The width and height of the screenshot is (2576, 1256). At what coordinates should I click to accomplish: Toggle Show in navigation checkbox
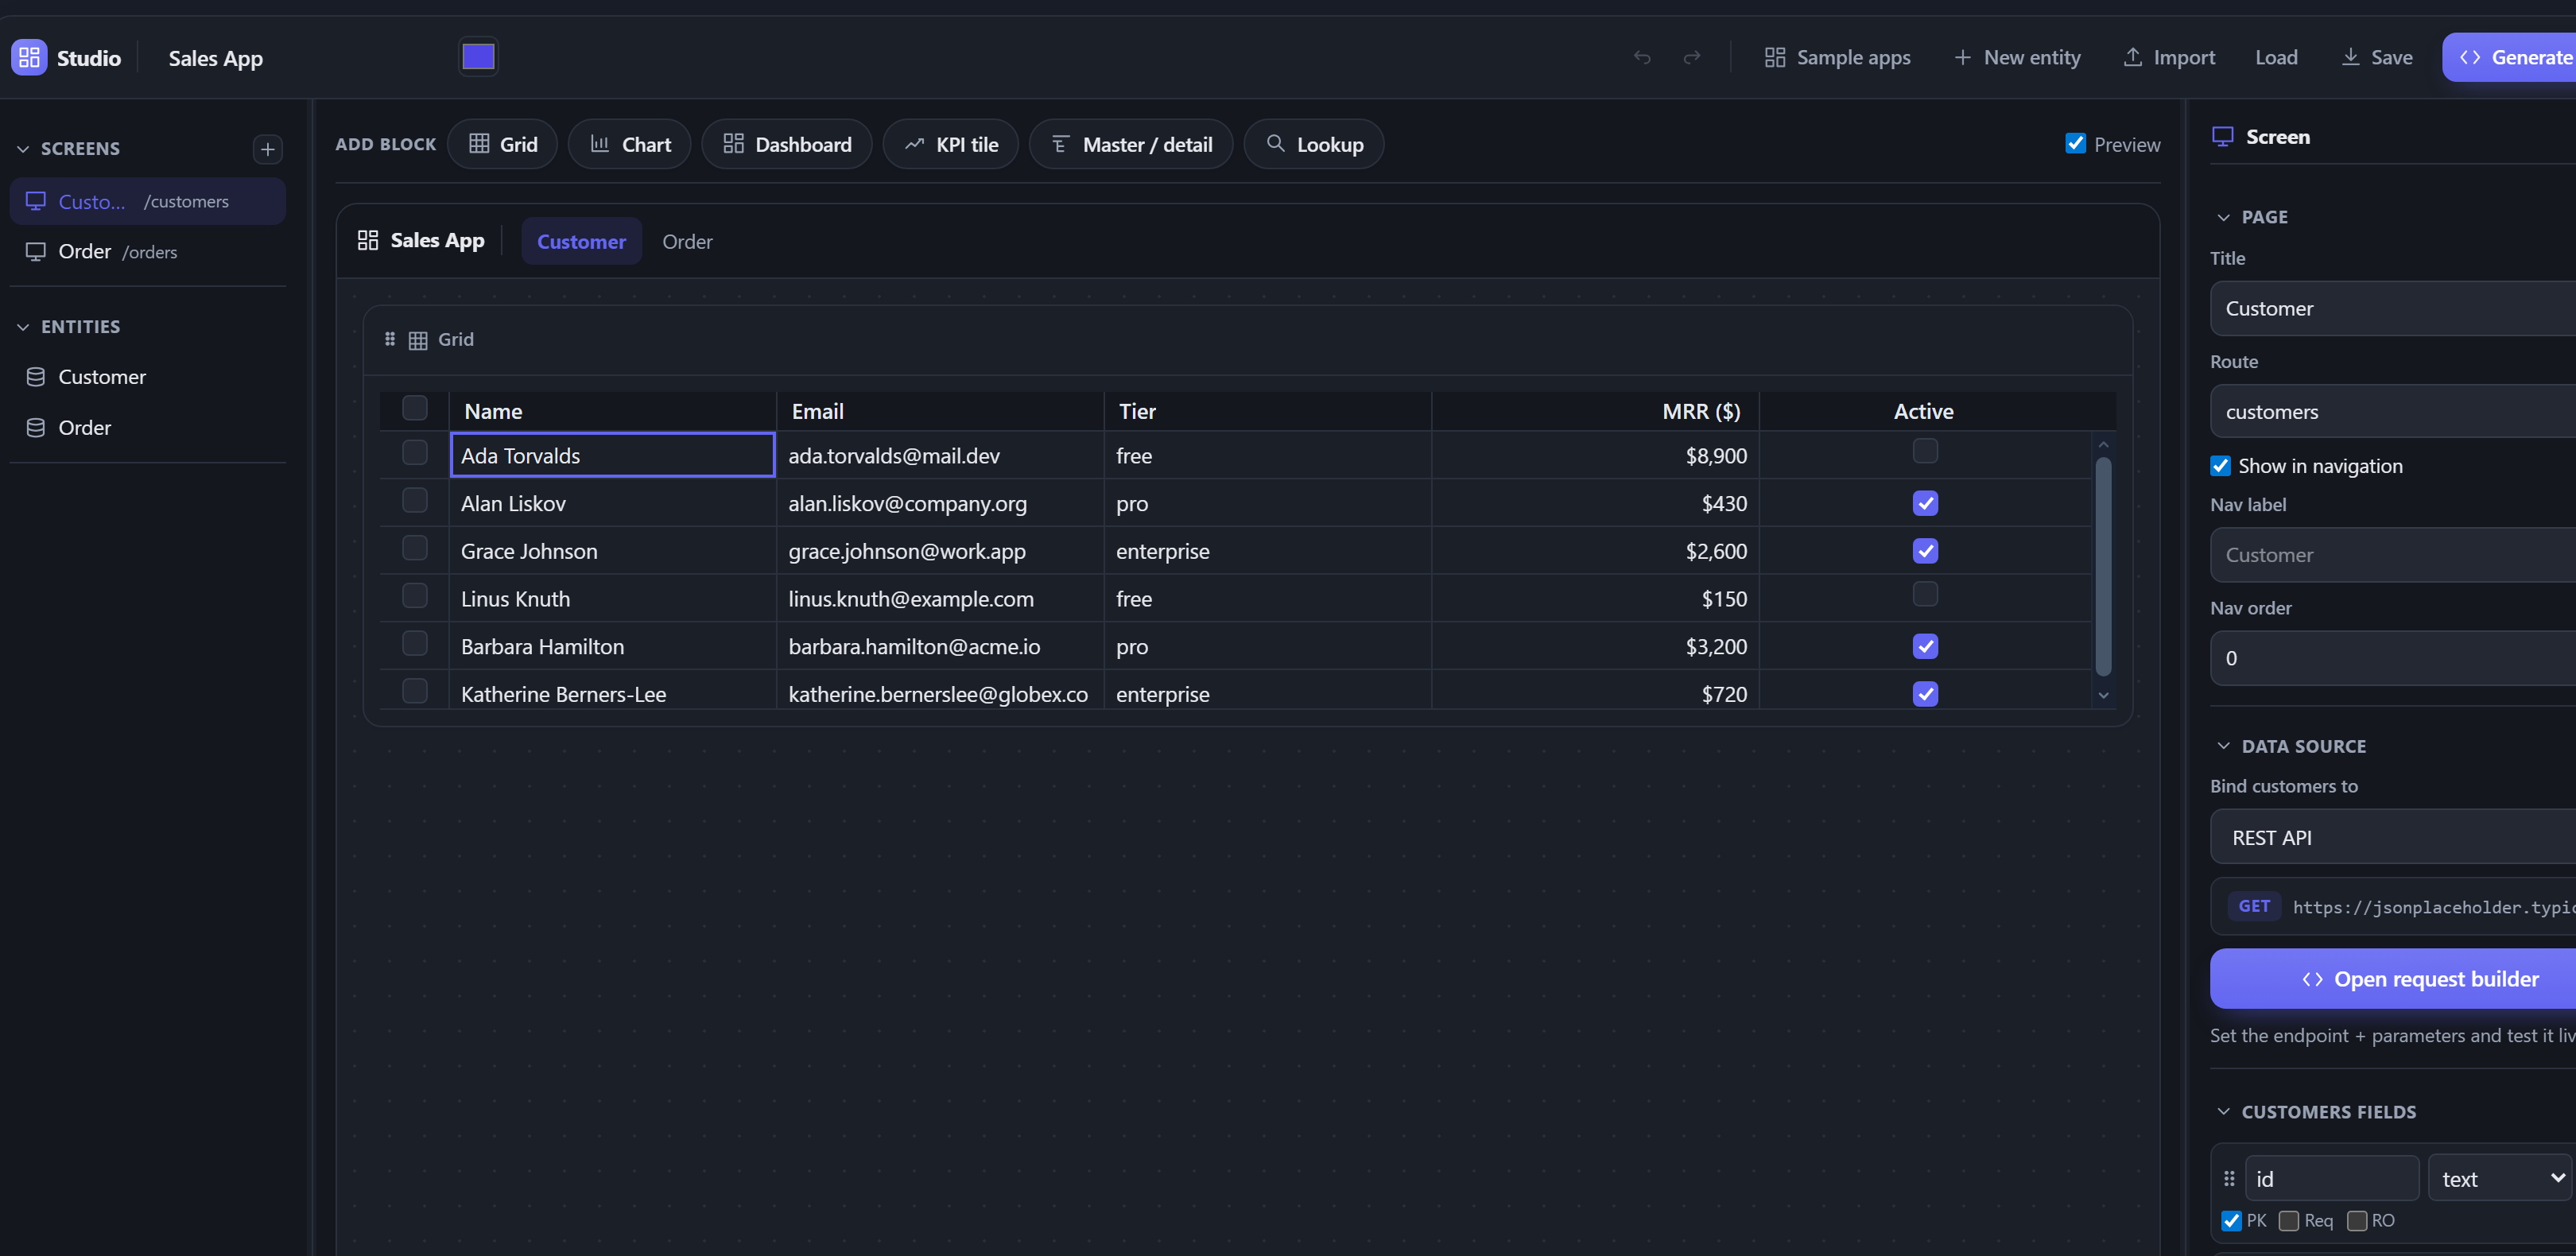point(2220,465)
